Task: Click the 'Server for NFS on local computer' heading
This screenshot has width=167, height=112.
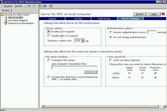Action: [x=66, y=14]
